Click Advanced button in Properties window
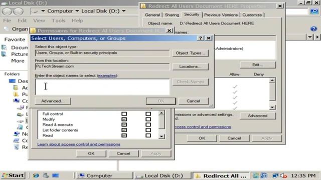 tap(258, 115)
